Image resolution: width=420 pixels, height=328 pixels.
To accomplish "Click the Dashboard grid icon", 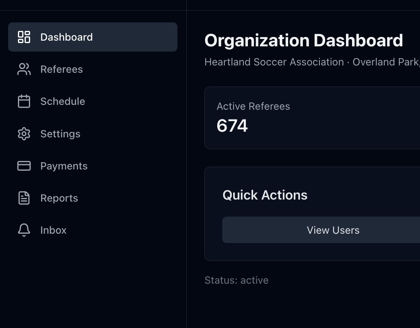I will (24, 37).
